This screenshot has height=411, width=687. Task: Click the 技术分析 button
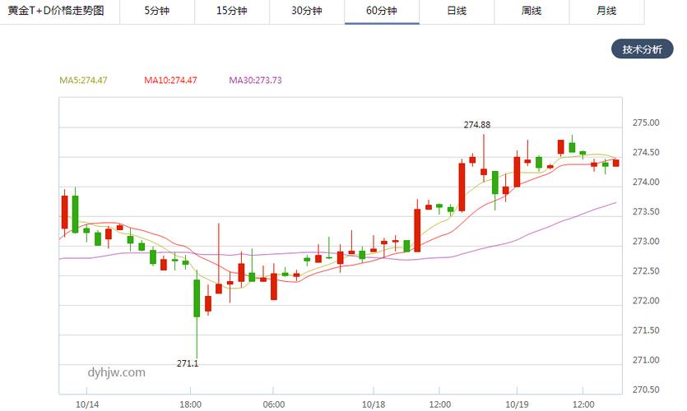[642, 49]
